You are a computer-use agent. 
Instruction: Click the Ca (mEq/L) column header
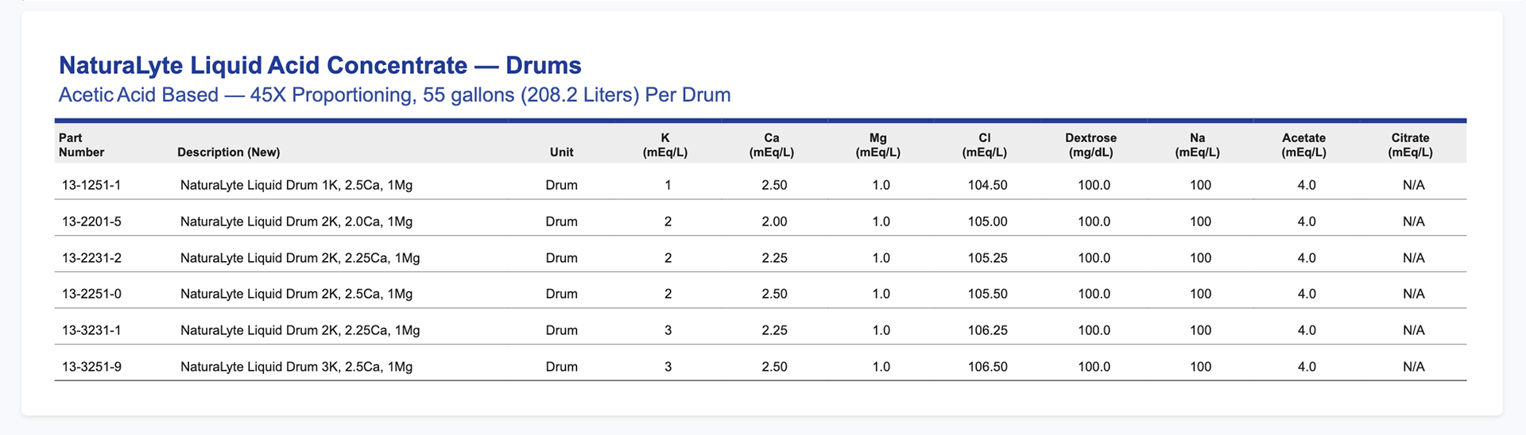(x=771, y=144)
